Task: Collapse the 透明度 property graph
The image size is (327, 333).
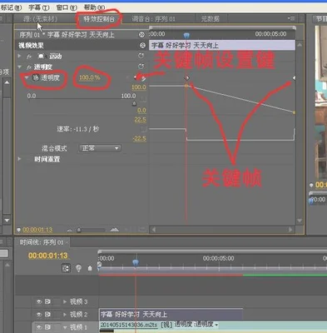Action: pos(27,77)
